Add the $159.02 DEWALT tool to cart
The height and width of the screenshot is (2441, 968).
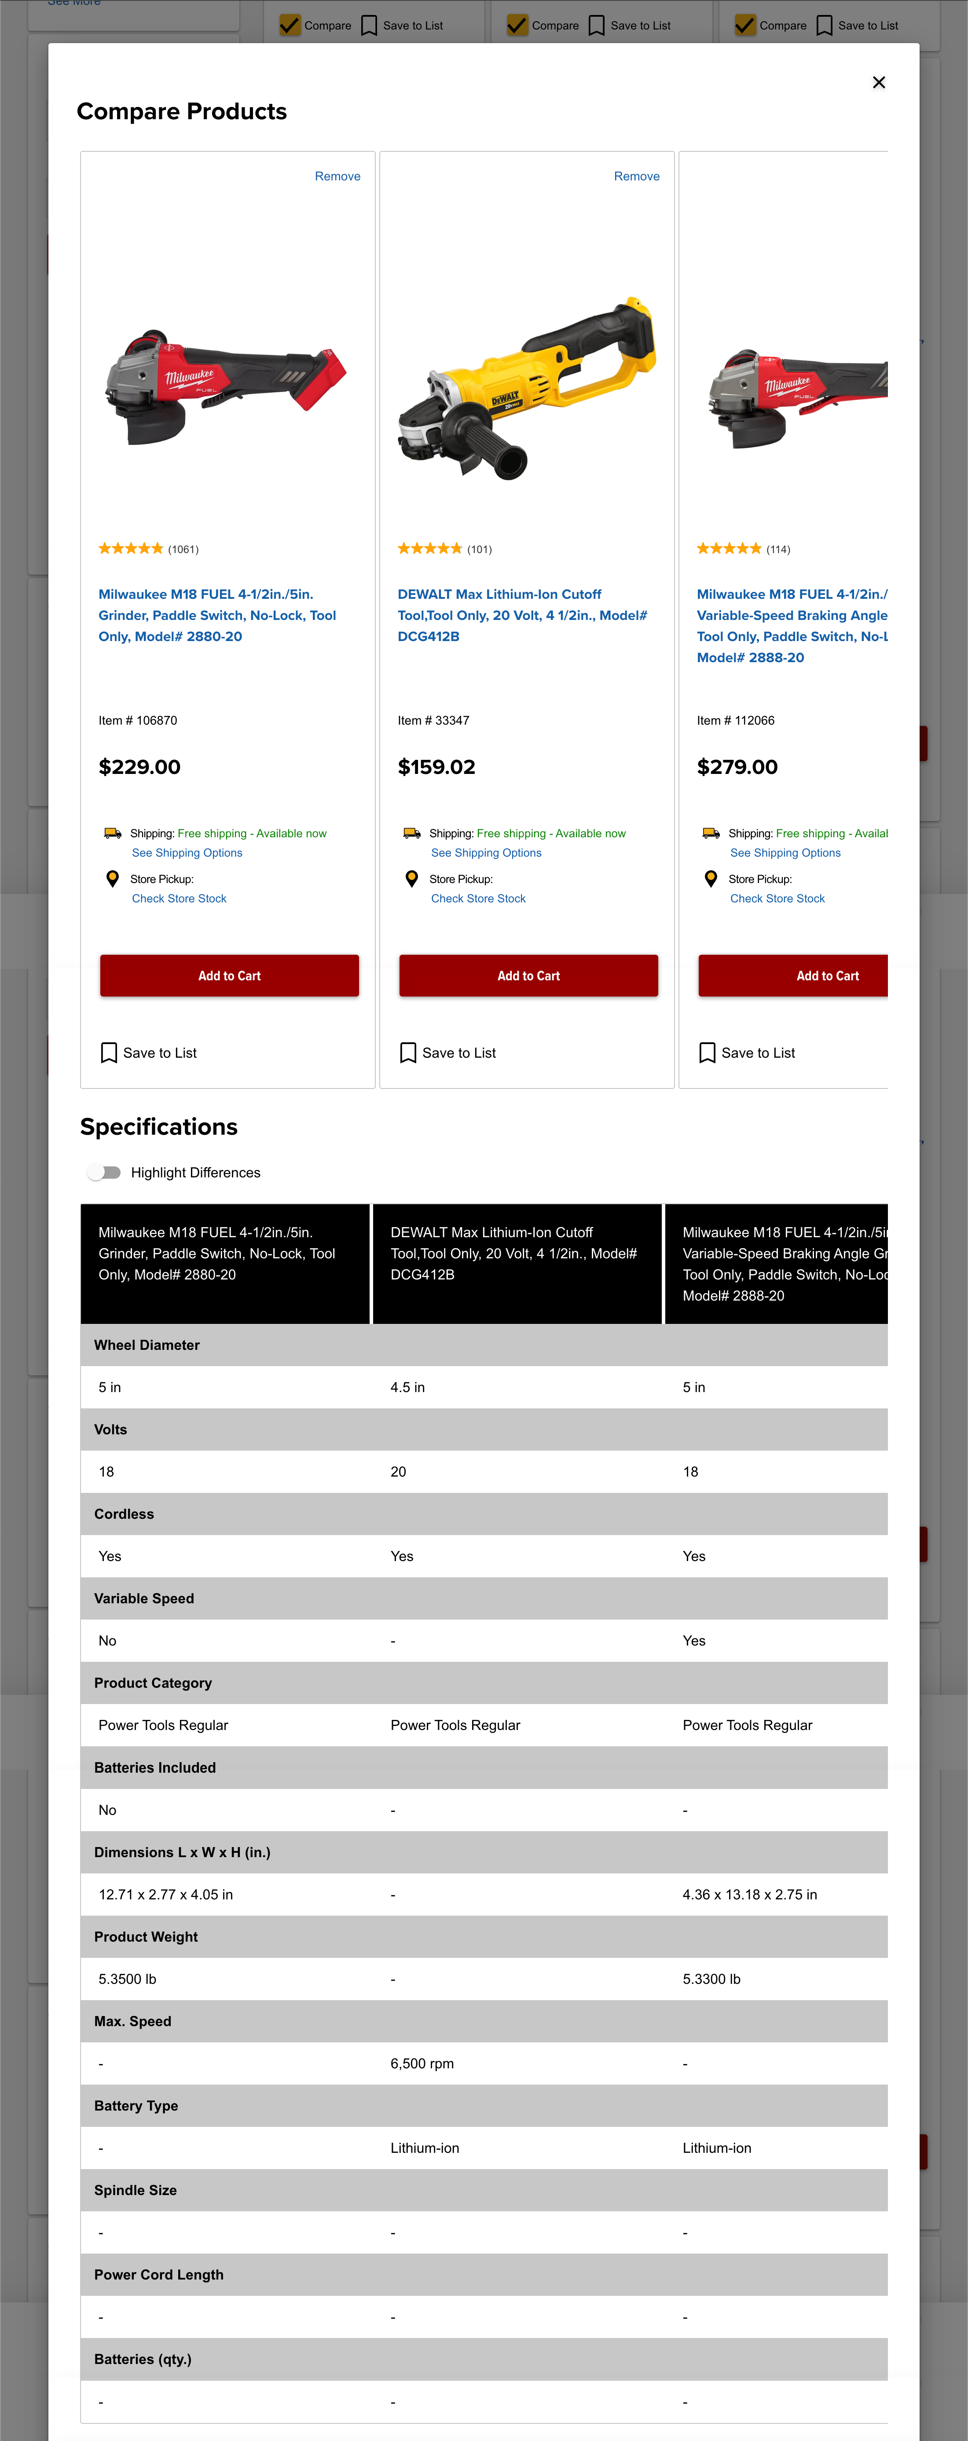pyautogui.click(x=528, y=975)
